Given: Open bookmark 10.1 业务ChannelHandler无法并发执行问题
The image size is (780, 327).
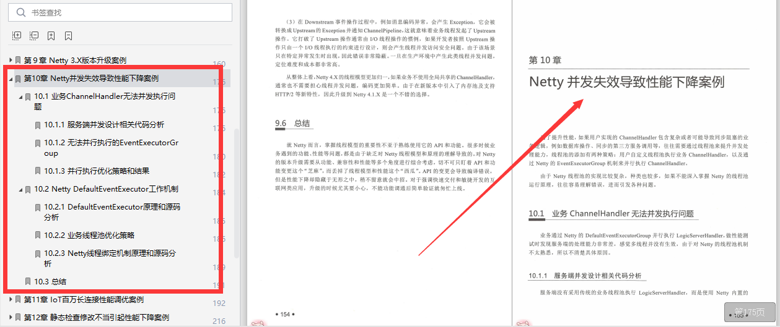Looking at the screenshot, I should (x=105, y=101).
